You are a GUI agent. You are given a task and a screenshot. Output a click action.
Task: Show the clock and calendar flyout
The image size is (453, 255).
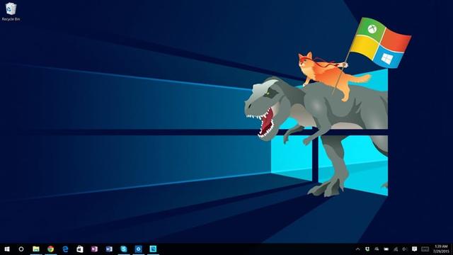tap(442, 249)
